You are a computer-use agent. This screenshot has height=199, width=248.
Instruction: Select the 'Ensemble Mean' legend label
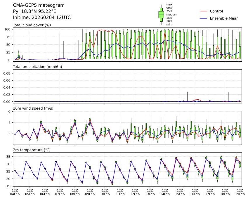tap(224, 18)
